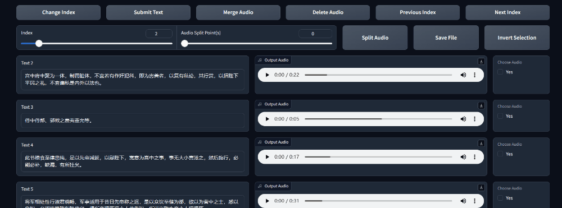Open more options for Text 3 audio
Viewport: 562px width, 208px height.
point(475,119)
